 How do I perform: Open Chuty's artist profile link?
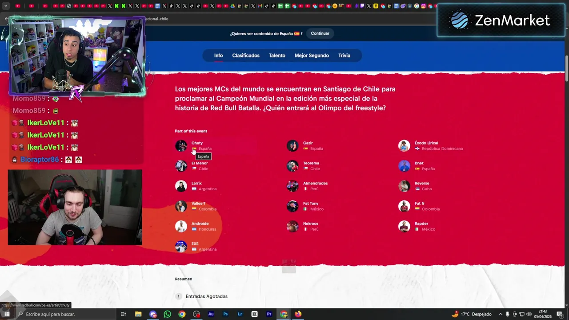(x=197, y=143)
